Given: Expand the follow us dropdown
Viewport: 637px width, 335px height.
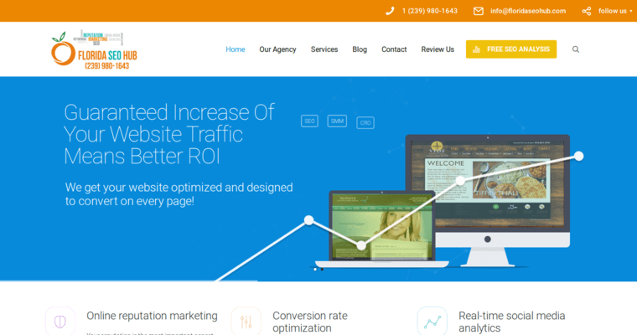Looking at the screenshot, I should [615, 11].
